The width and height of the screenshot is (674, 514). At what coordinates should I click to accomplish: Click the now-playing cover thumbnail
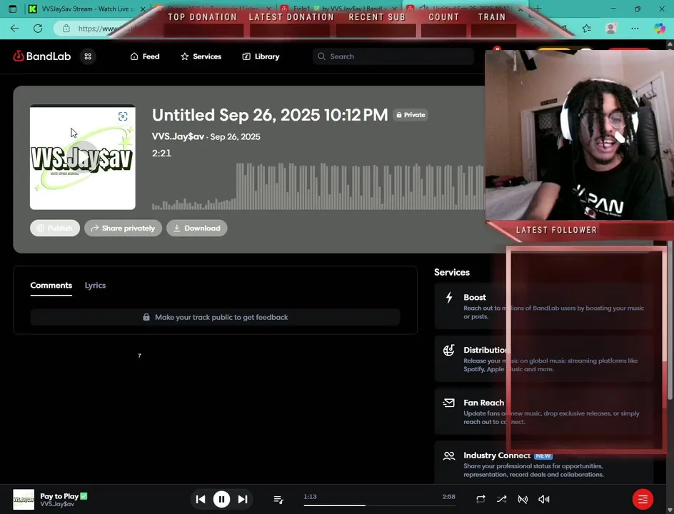click(x=24, y=500)
